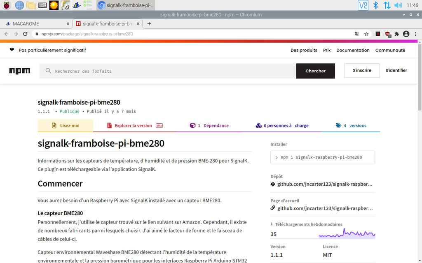
Task: Open a new browser tab
Action: [x=149, y=23]
